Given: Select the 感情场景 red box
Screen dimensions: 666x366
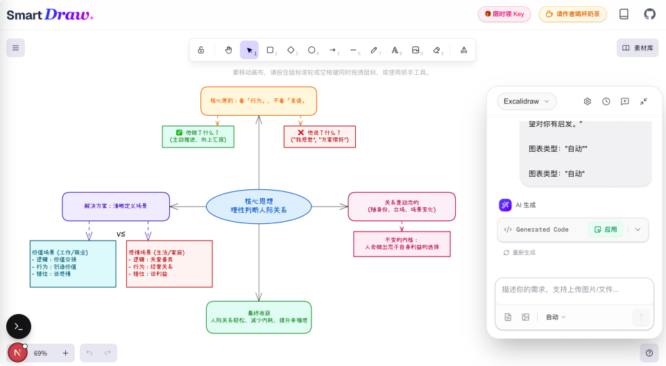Looking at the screenshot, I should pos(169,263).
